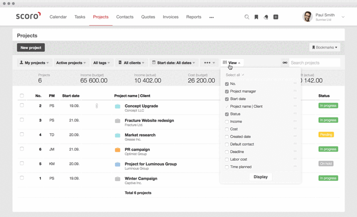
Task: Uncheck the Project manager column checkbox
Action: pyautogui.click(x=227, y=91)
